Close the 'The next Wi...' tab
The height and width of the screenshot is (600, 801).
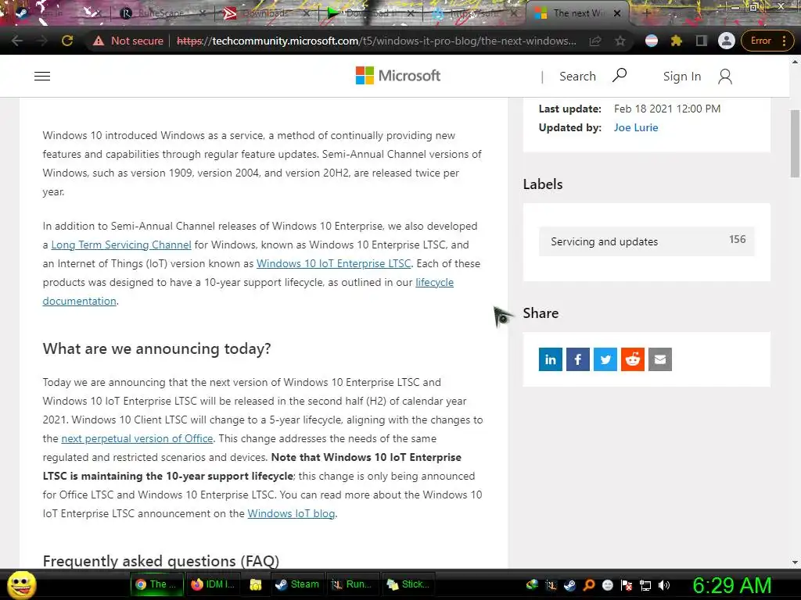pos(617,13)
